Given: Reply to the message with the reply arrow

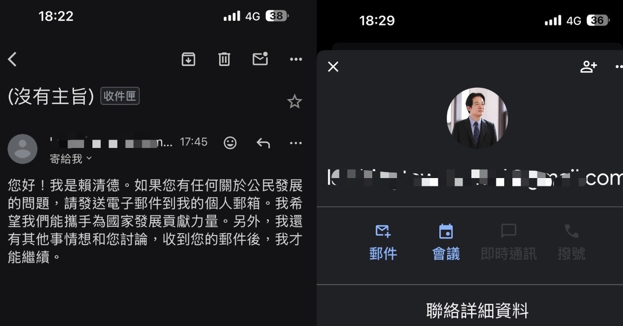Looking at the screenshot, I should point(263,142).
